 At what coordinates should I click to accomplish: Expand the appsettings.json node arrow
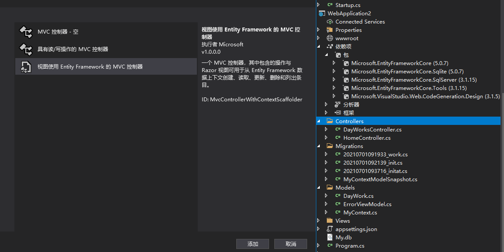tap(318, 229)
